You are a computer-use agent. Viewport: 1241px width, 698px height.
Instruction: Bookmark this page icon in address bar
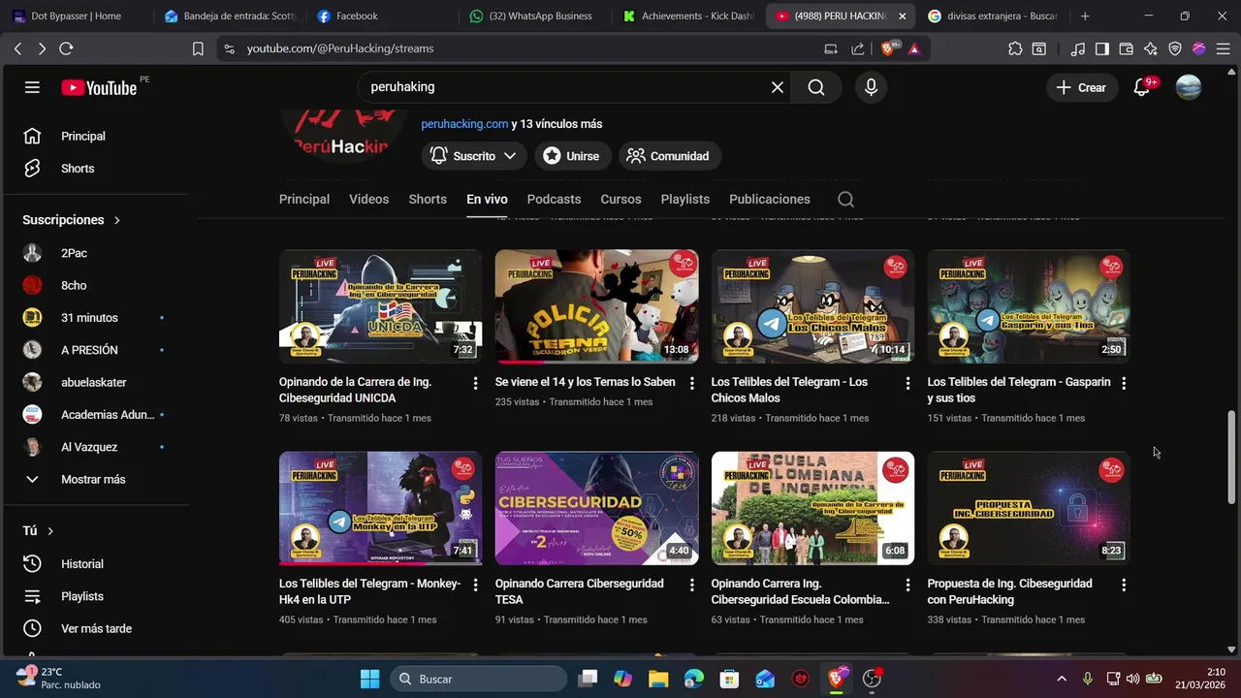click(x=198, y=48)
